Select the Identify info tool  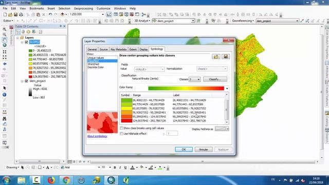click(5, 95)
